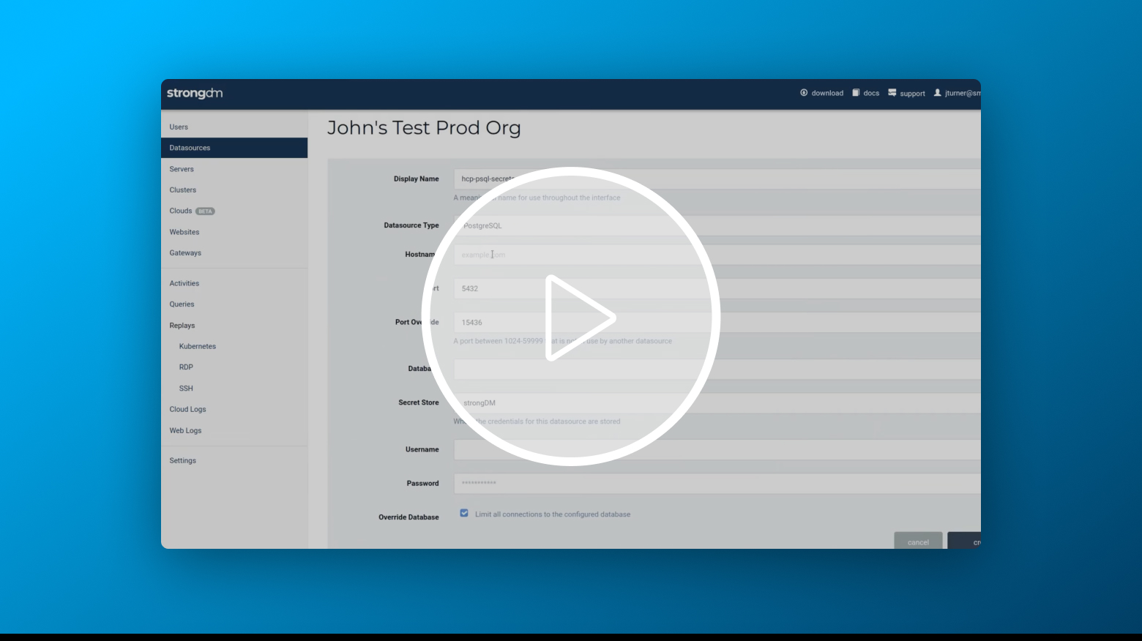Click the Username input field
The height and width of the screenshot is (641, 1142).
click(717, 449)
